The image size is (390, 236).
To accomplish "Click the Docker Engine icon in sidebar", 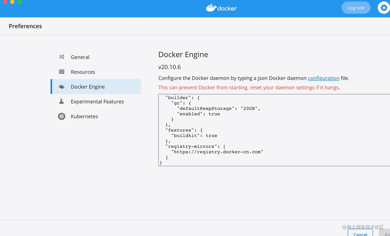I will click(61, 87).
